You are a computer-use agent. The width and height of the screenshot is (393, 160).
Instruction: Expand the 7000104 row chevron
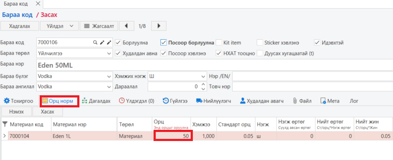point(4,136)
